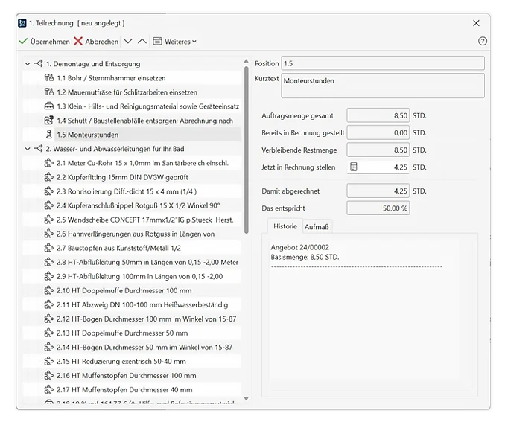Click the puzzle icon of 2.13 HT Doppelmuffe 50 mm

pos(48,333)
